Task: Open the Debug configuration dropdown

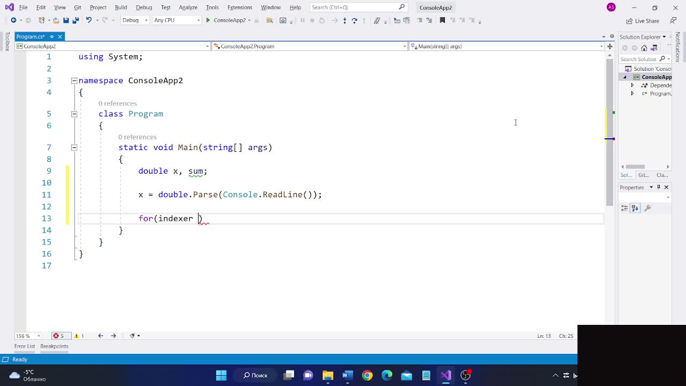Action: click(x=135, y=20)
